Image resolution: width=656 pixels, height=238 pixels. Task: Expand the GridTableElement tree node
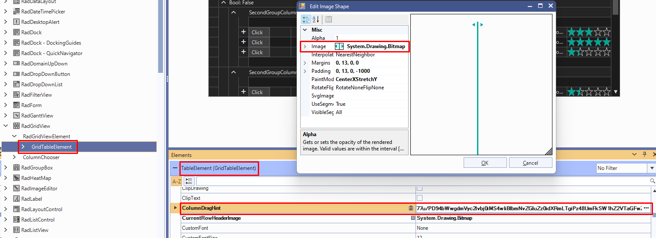pyautogui.click(x=23, y=147)
